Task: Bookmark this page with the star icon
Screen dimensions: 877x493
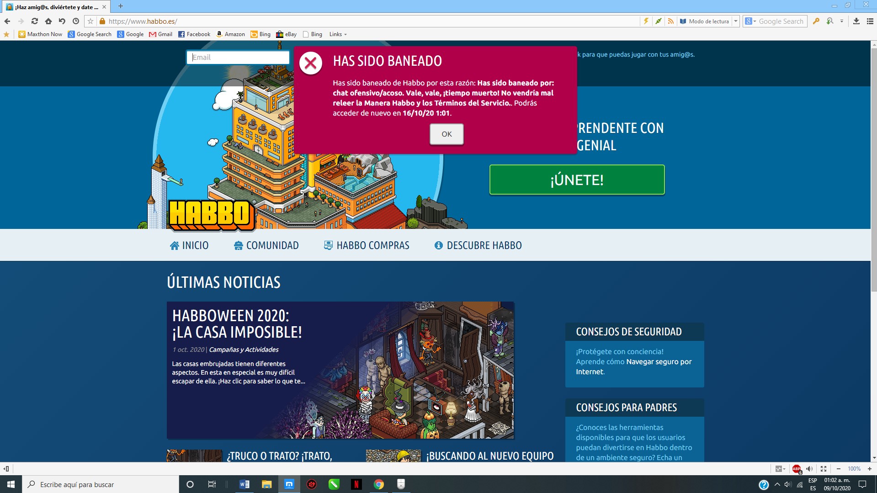Action: coord(90,21)
